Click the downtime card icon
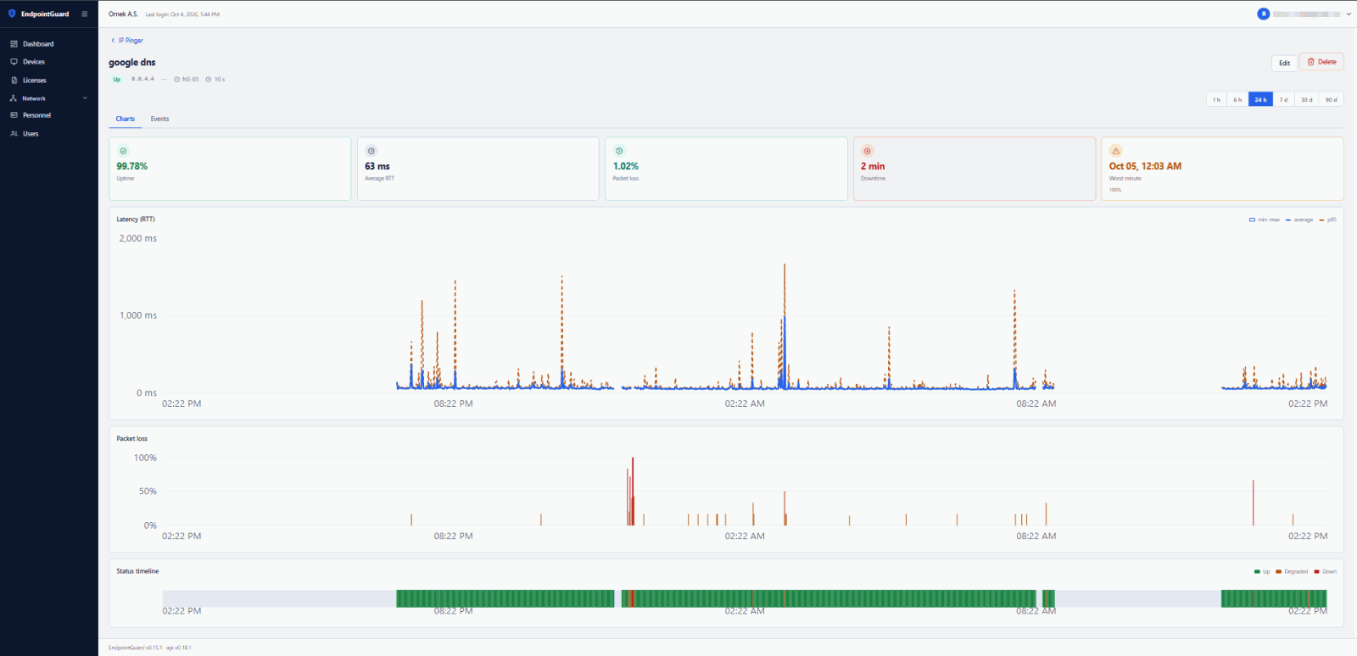Viewport: 1357px width, 656px height. (867, 151)
